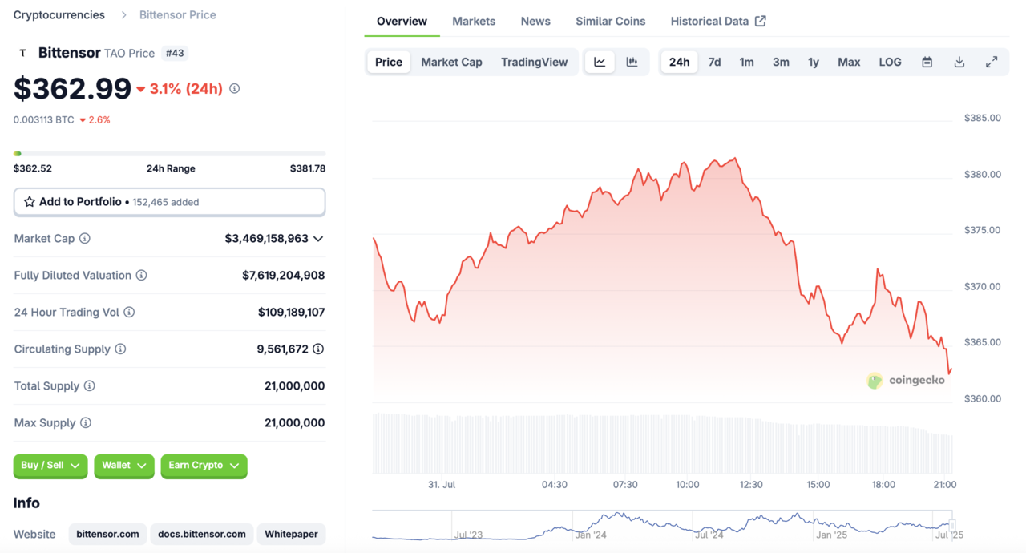Select the 7d time range
The width and height of the screenshot is (1026, 553).
point(714,62)
